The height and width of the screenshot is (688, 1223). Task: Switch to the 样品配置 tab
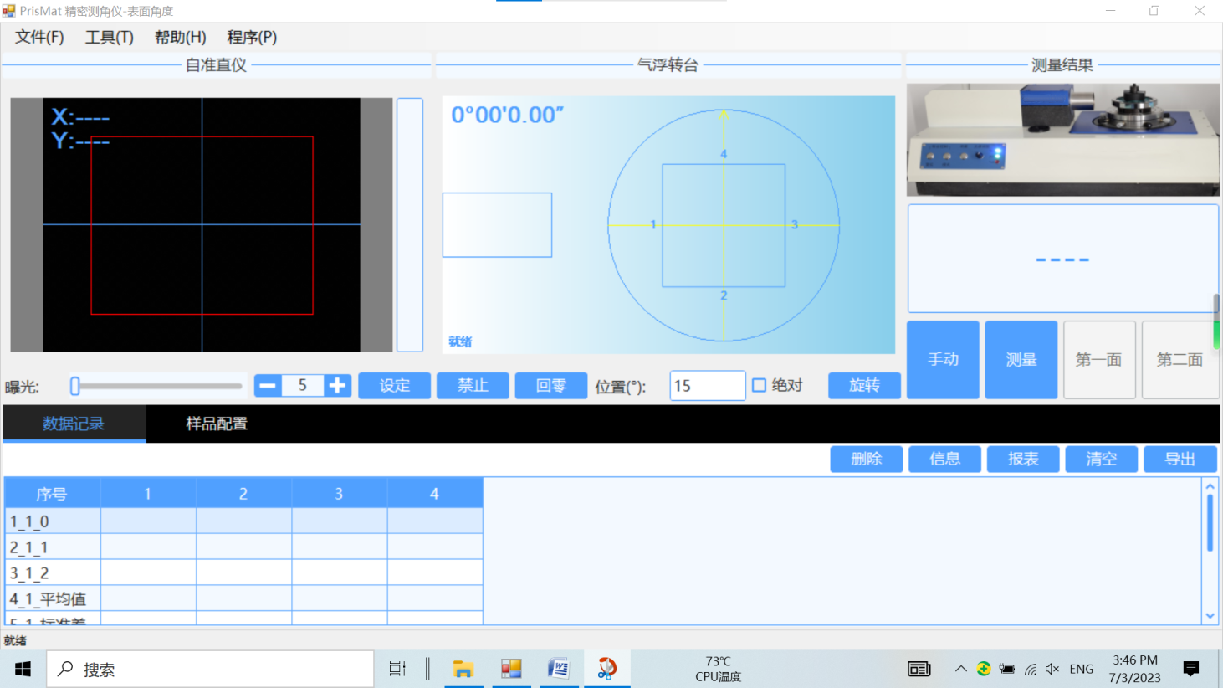click(x=217, y=424)
